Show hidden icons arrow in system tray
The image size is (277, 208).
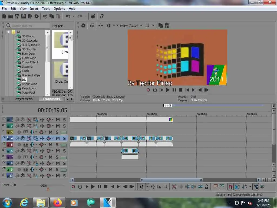coord(230,203)
